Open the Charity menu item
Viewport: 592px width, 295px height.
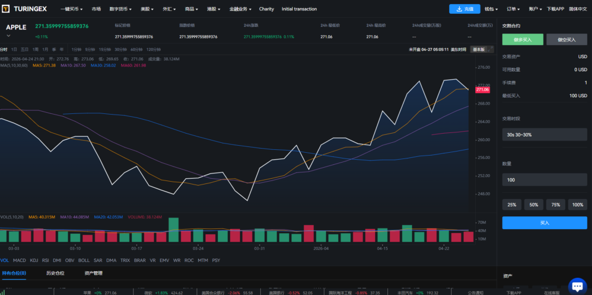(x=267, y=9)
